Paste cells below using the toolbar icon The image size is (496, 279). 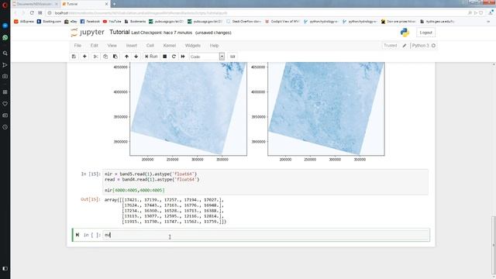pos(115,57)
